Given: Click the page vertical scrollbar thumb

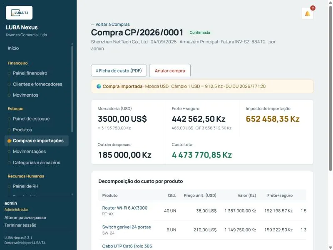Looking at the screenshot, I should (331, 88).
